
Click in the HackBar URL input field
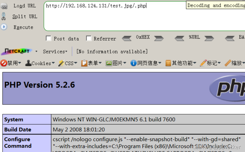144,16
